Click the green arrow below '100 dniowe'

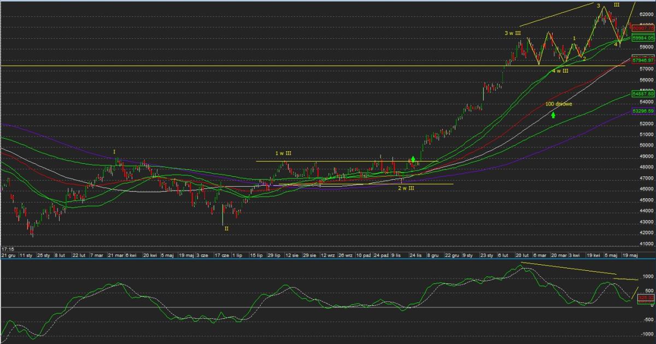pos(553,115)
